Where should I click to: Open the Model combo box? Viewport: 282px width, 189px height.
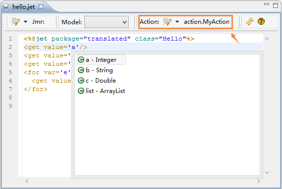(x=107, y=22)
